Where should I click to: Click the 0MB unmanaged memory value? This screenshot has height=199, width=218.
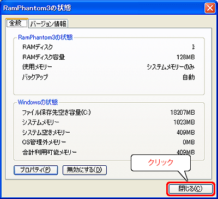click(189, 142)
